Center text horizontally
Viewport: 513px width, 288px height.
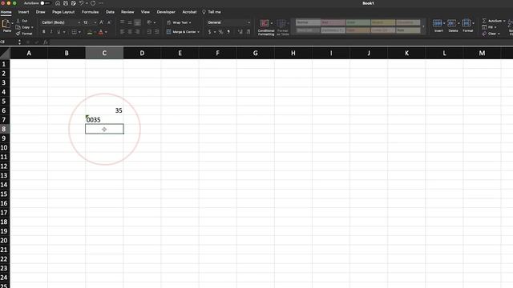[x=130, y=32]
